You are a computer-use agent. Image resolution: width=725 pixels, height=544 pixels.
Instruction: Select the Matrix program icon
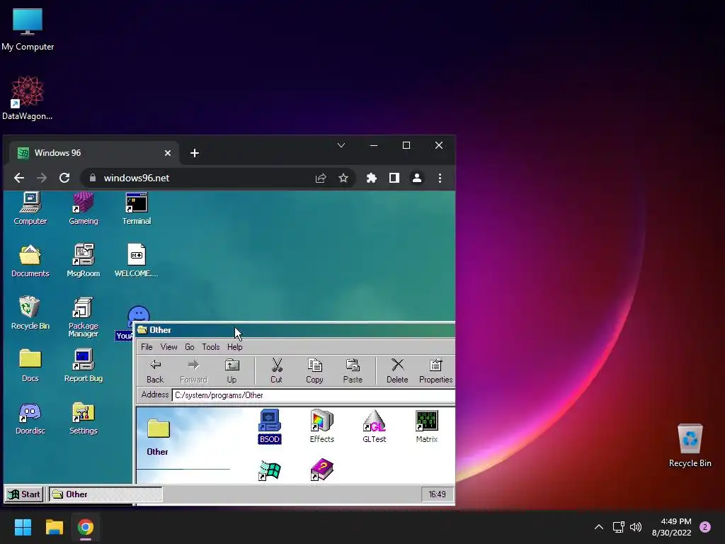pyautogui.click(x=426, y=426)
